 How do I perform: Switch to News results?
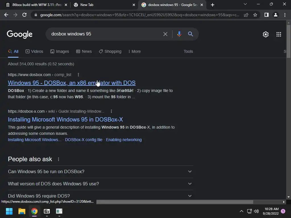[x=84, y=52]
